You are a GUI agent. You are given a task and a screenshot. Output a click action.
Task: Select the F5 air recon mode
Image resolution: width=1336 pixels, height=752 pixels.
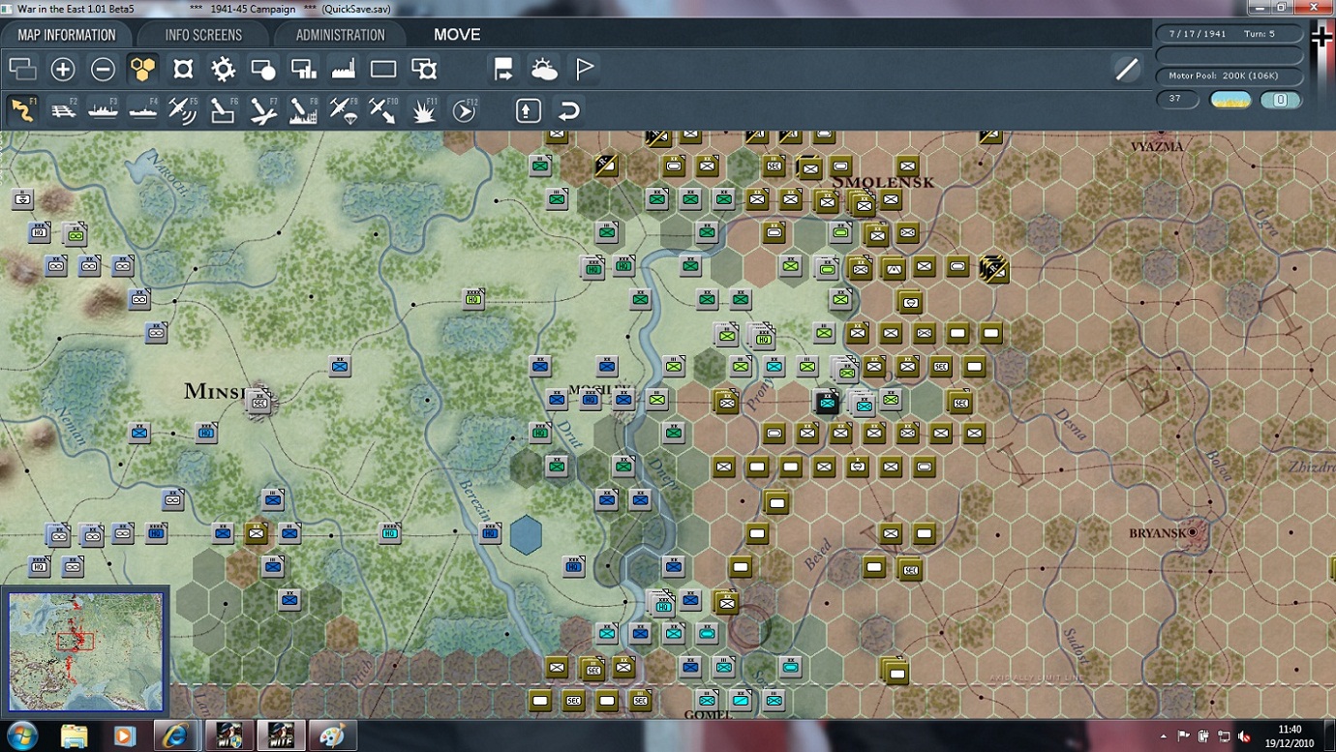(x=183, y=110)
